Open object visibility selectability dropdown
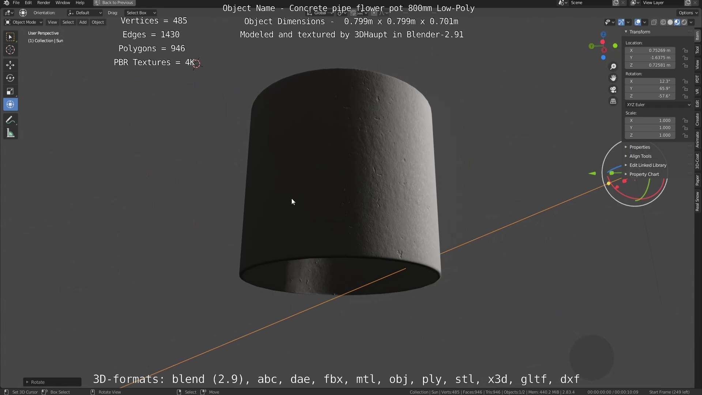 pos(609,22)
